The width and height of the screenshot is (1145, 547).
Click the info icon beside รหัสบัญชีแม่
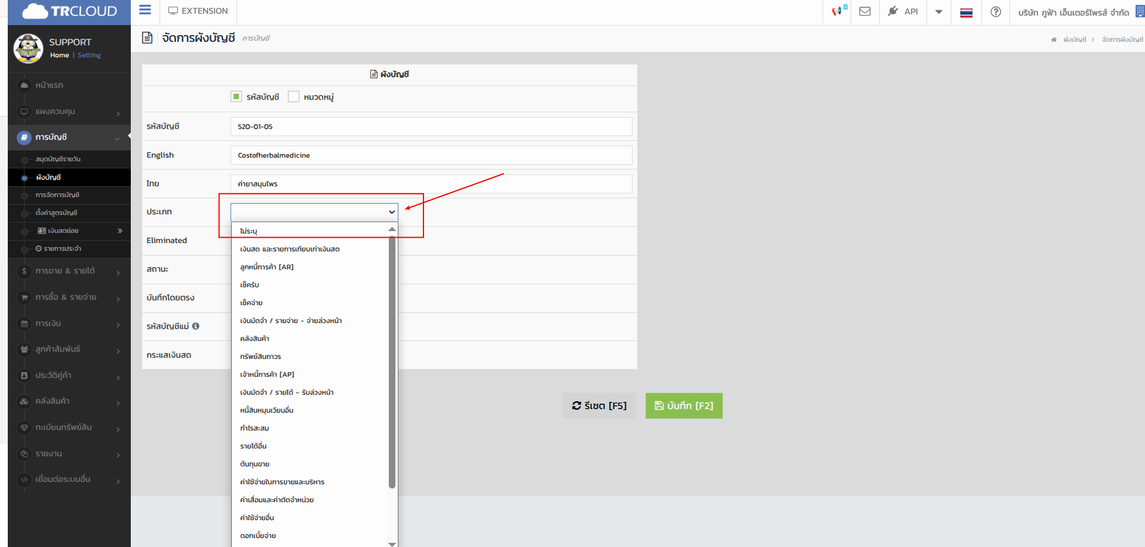click(195, 326)
